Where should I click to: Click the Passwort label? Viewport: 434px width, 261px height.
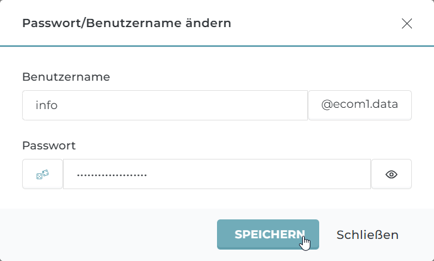tap(49, 146)
